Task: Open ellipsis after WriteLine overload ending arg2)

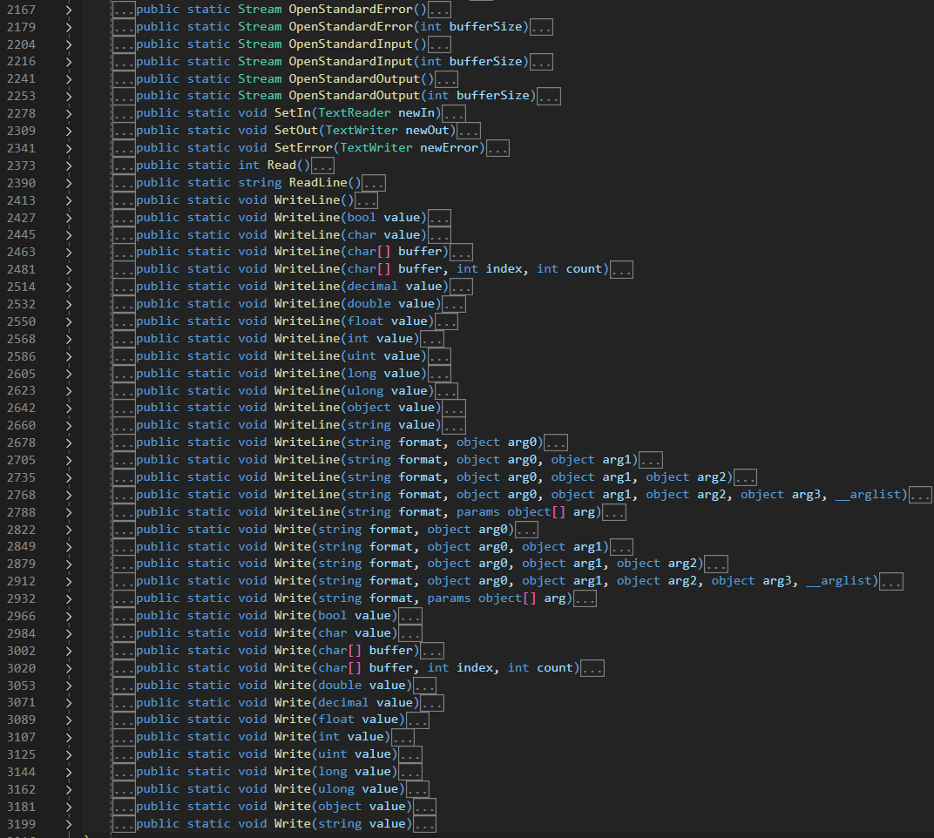Action: 745,477
